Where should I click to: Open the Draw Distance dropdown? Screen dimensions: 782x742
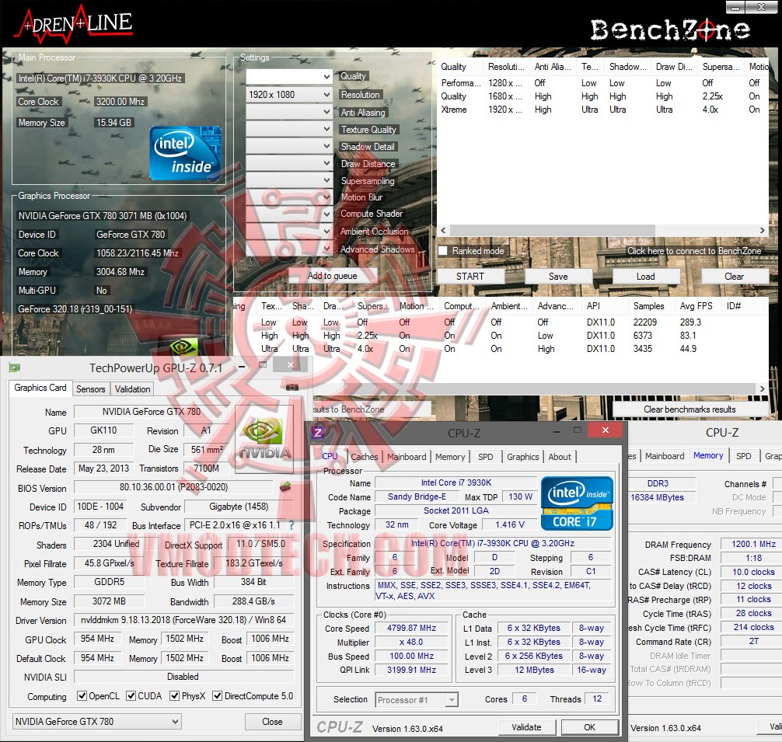(x=289, y=162)
